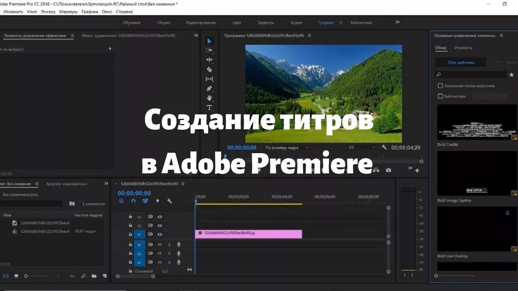Click the Find magnifier in Project panel
Image resolution: width=518 pixels, height=291 pixels.
coord(83,276)
